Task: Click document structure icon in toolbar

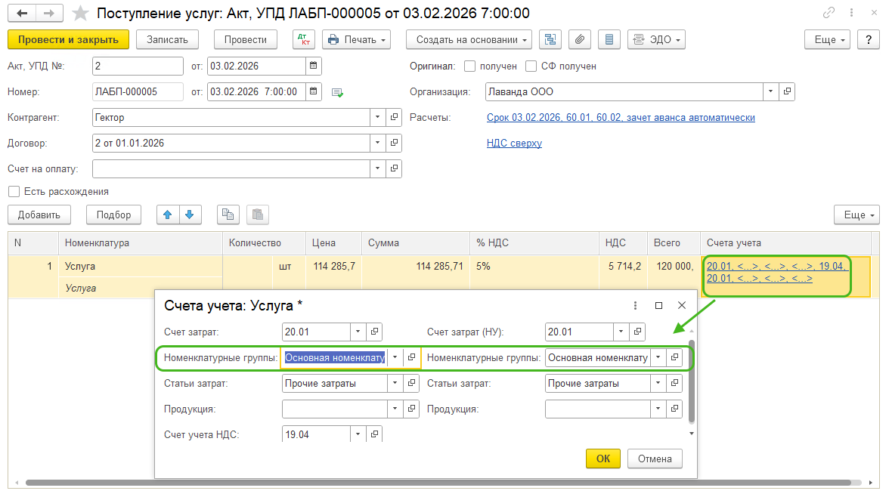Action: click(x=550, y=39)
